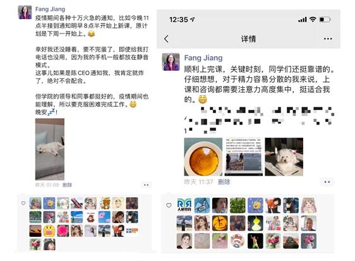Tap the heart icon in the left likes list

point(23,203)
